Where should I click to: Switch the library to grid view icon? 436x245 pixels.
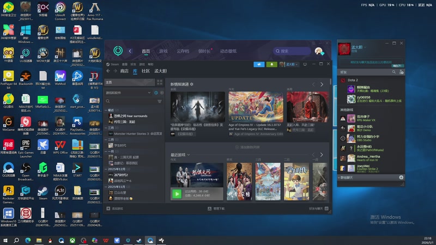[x=160, y=82]
